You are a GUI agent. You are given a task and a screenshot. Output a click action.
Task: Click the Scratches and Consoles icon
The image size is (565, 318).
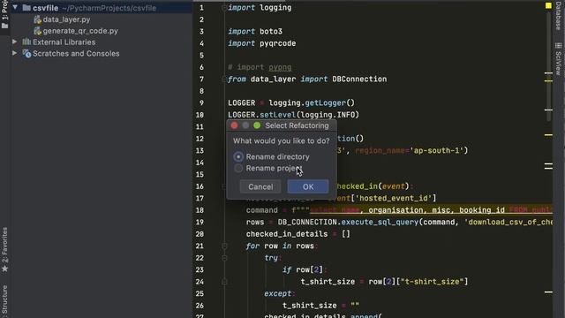pos(26,54)
